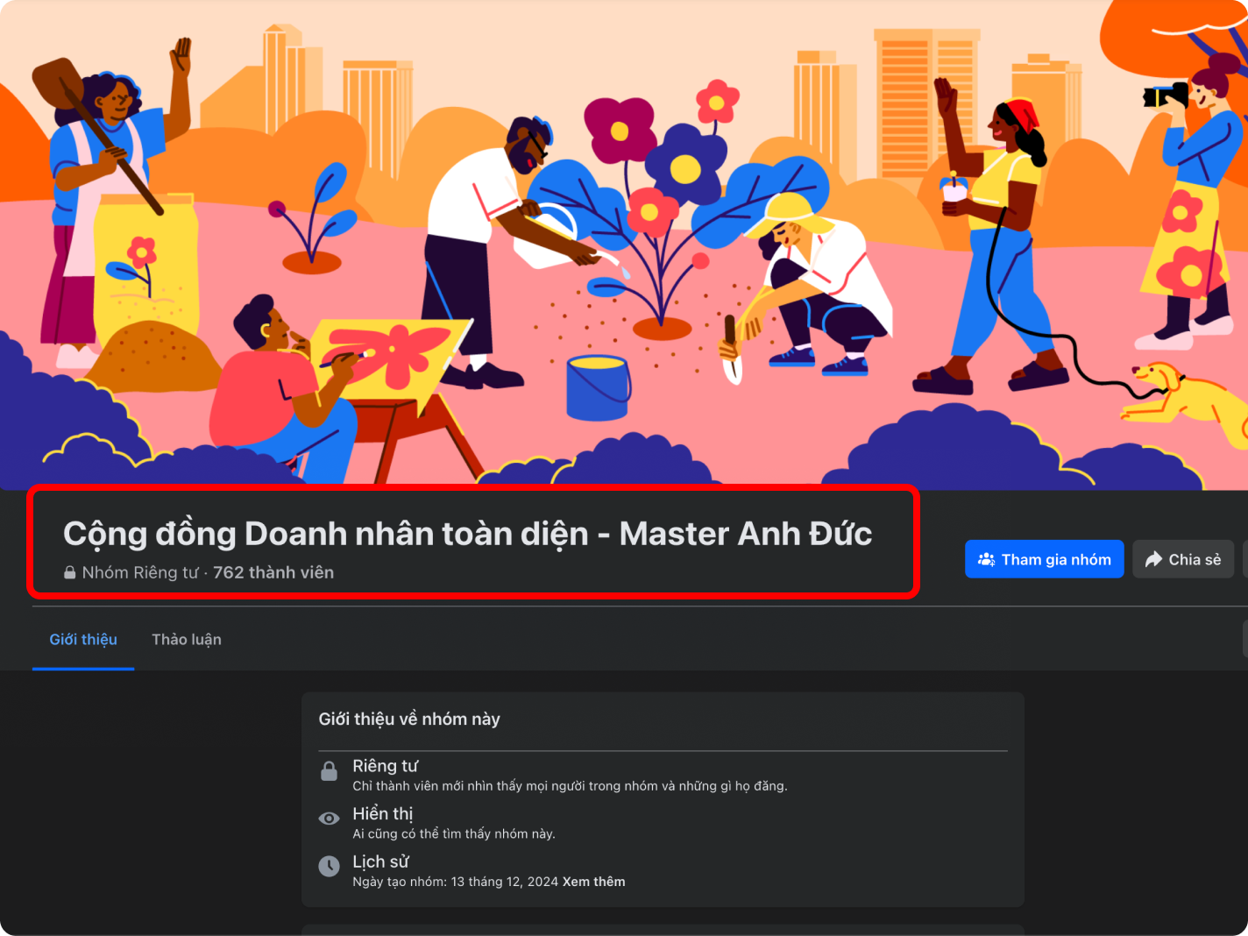Image resolution: width=1248 pixels, height=936 pixels.
Task: Click the Hiển thị label
Action: point(383,814)
